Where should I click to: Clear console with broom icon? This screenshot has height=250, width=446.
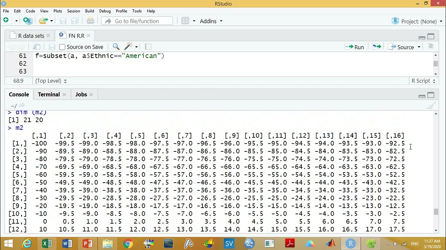click(431, 106)
